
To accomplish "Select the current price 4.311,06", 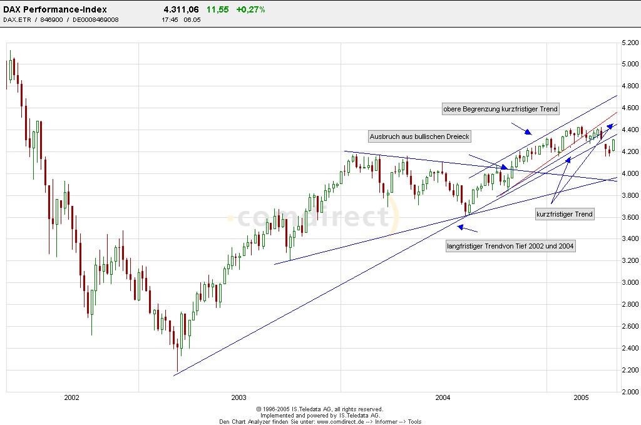I will [181, 9].
